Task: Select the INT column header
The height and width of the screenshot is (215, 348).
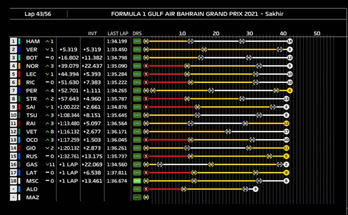Action: (x=92, y=33)
